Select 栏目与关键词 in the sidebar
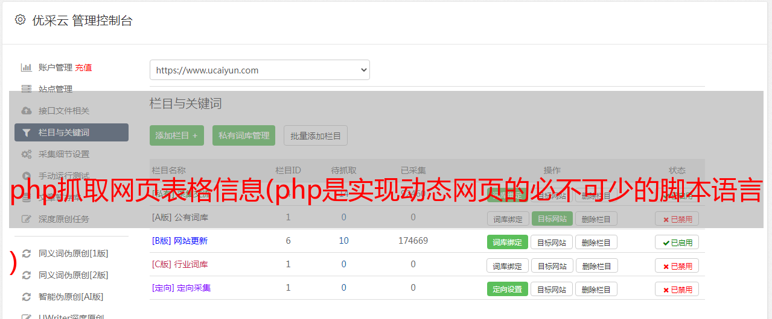This screenshot has height=319, width=772. pos(71,132)
